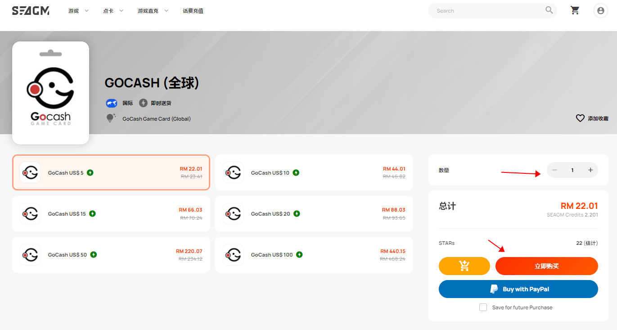Select the GoCash US$ 100 label
Viewport: 617px width, 330px height.
click(x=272, y=254)
